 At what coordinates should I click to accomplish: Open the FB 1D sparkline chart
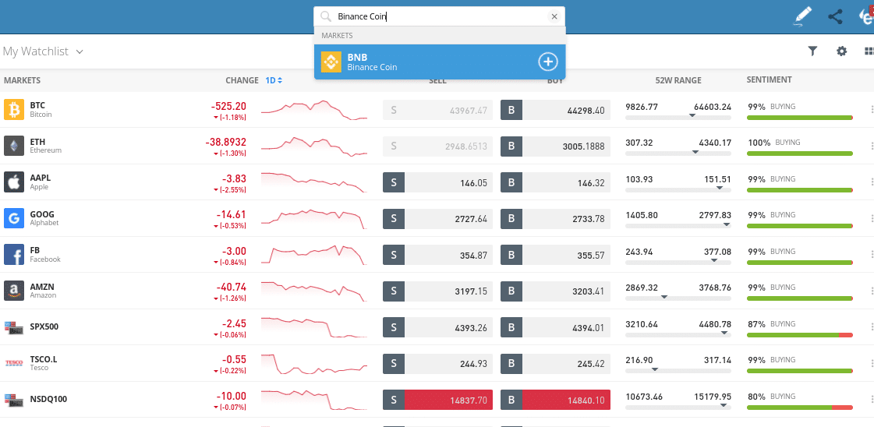(x=314, y=255)
